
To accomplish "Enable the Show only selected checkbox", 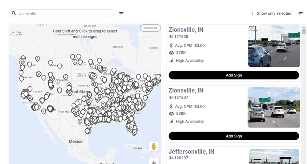I will [254, 14].
